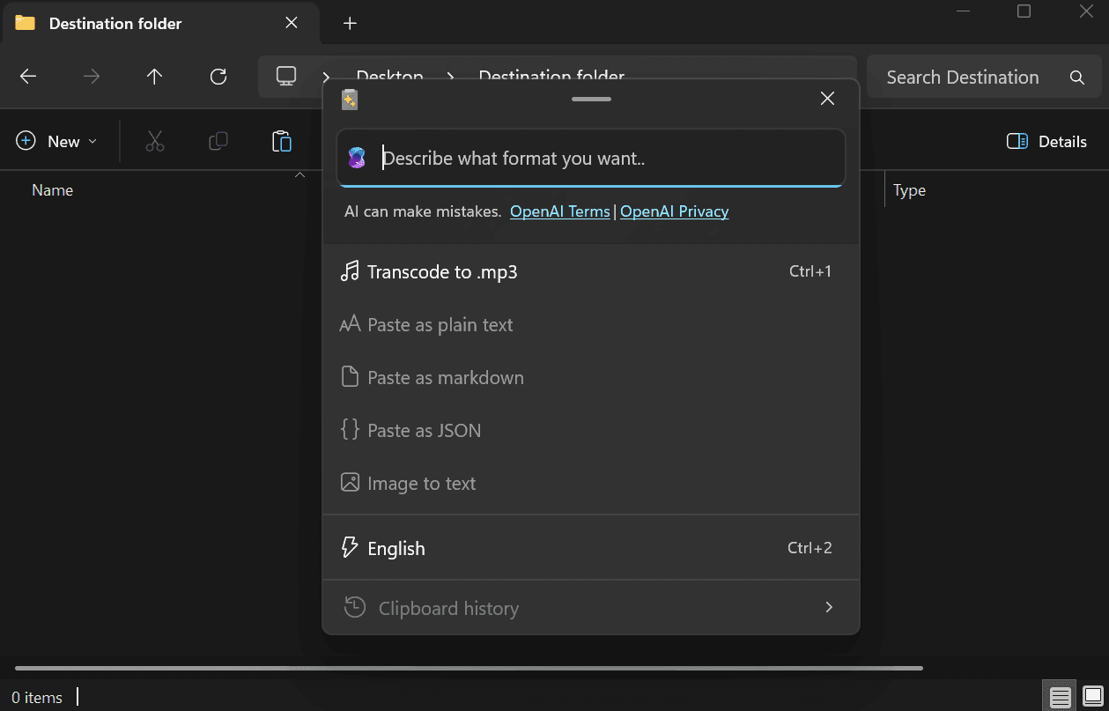Screen dimensions: 1109x711
Task: Open the OpenAI Terms link
Action: click(x=560, y=211)
